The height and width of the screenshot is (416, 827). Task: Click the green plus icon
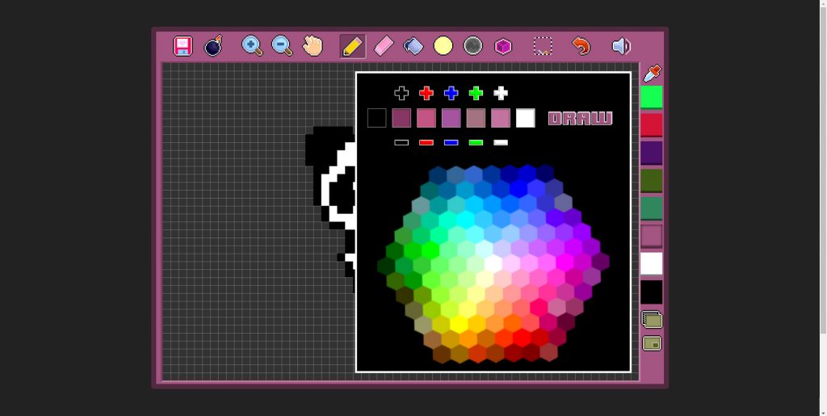pyautogui.click(x=476, y=94)
